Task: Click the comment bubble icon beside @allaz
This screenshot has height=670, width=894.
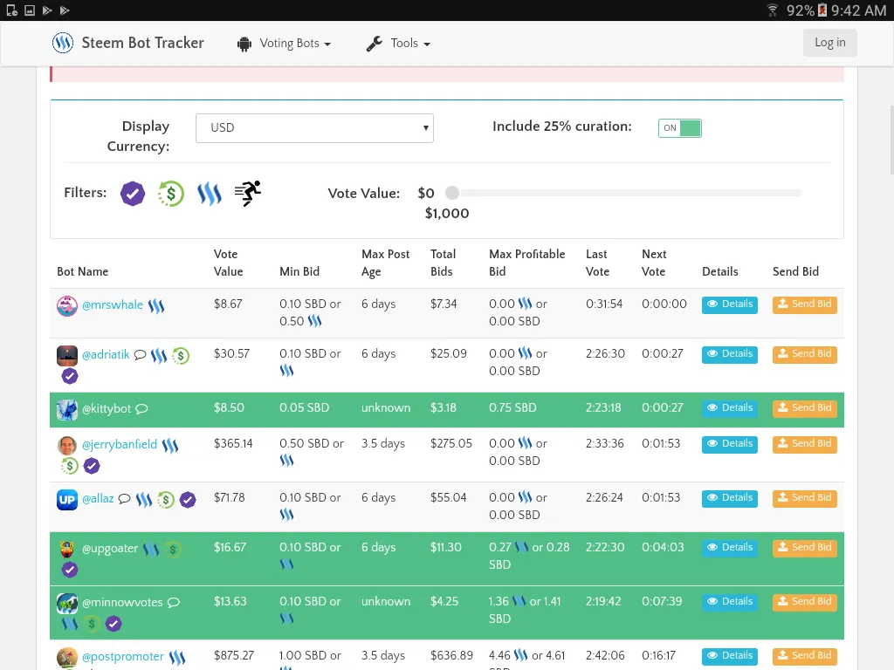Action: coord(124,499)
